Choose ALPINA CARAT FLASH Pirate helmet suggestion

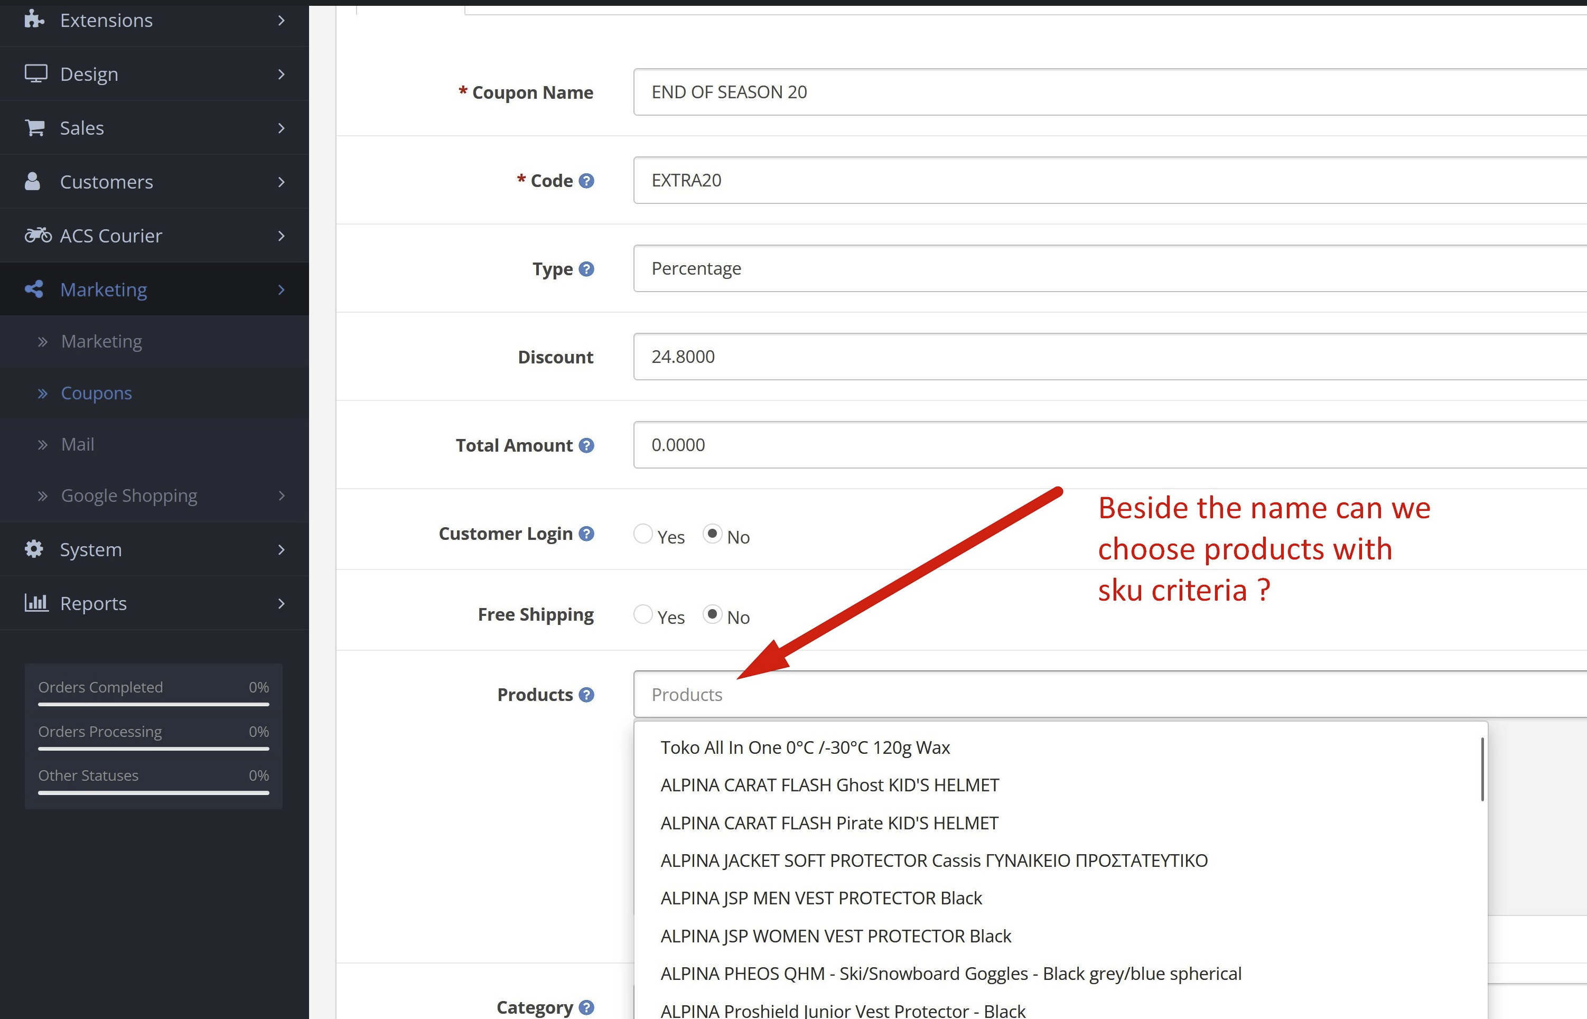click(x=1058, y=823)
